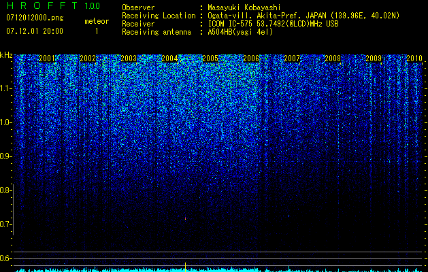Screen dimensions: 428x272
Task: Click the kHz axis unit label
Action: 6,55
